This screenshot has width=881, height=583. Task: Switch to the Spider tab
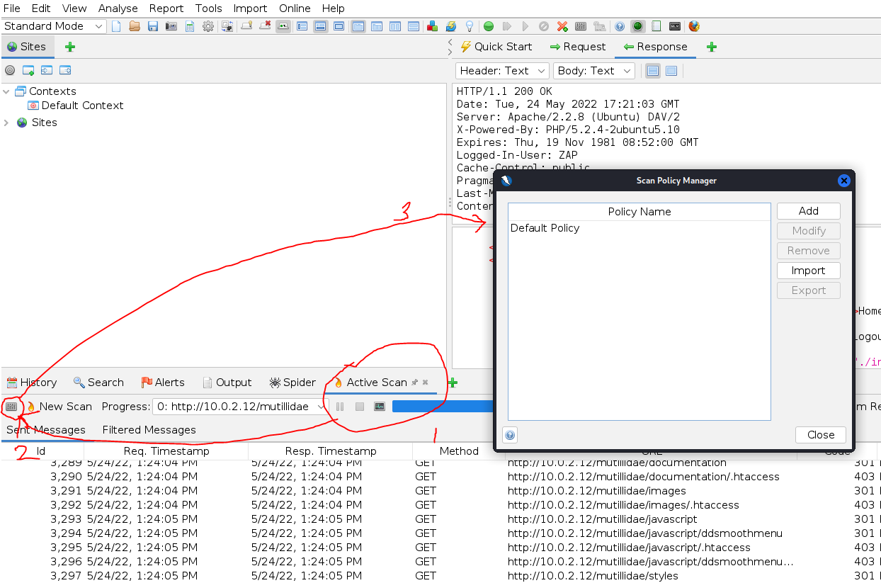point(292,383)
